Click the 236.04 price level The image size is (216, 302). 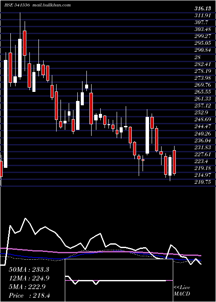click(203, 140)
